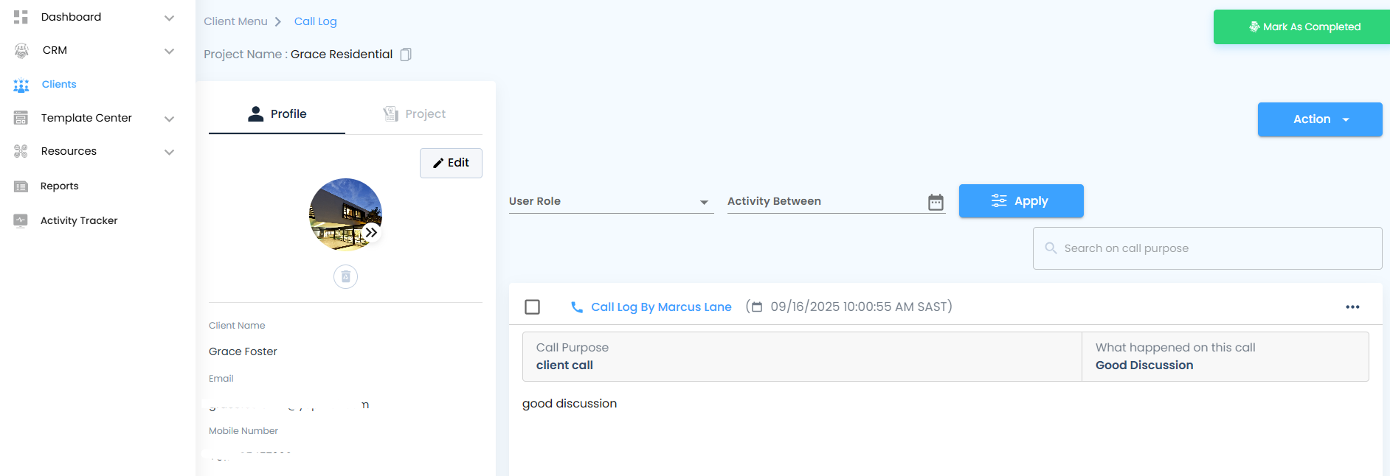The height and width of the screenshot is (476, 1390).
Task: Apply the call log filters
Action: pos(1020,201)
